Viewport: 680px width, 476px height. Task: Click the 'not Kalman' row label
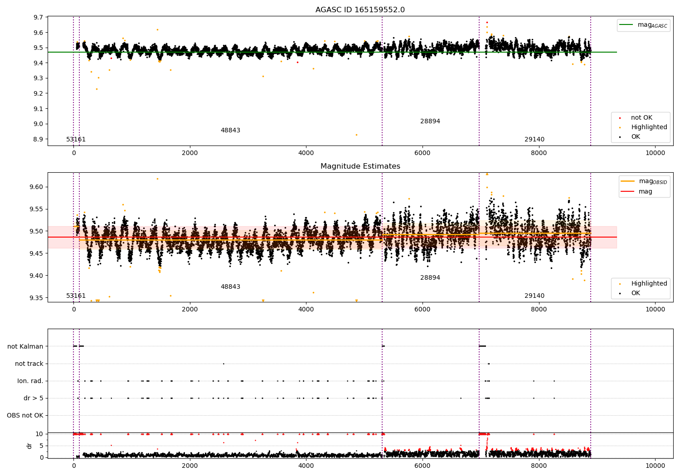pyautogui.click(x=25, y=347)
